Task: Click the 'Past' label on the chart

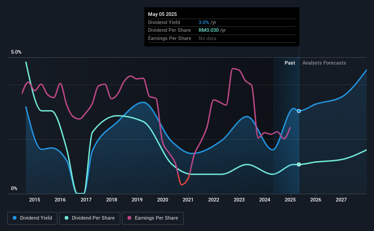Action: click(290, 63)
